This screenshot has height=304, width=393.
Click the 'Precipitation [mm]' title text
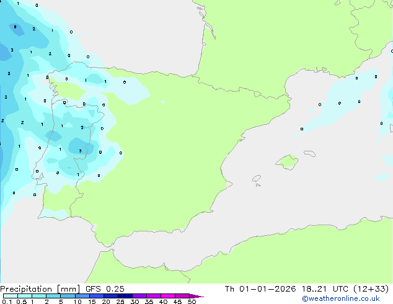pos(40,289)
